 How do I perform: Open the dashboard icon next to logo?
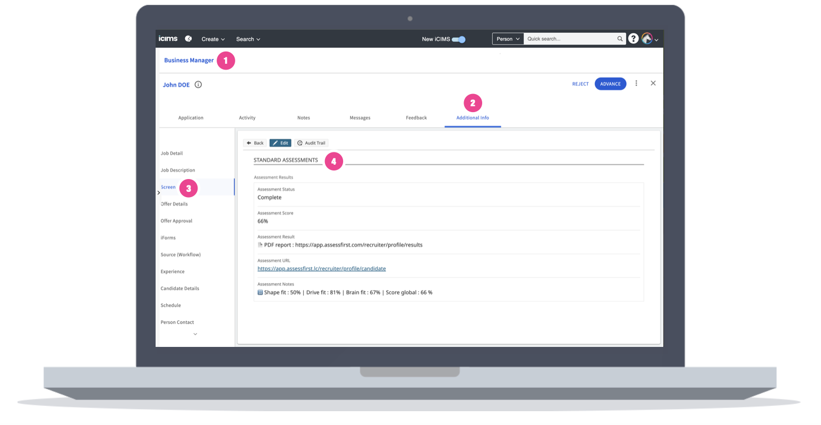pyautogui.click(x=188, y=39)
